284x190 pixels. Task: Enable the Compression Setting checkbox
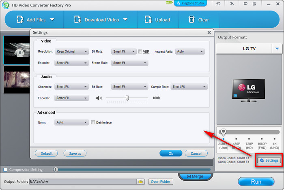click(5, 170)
